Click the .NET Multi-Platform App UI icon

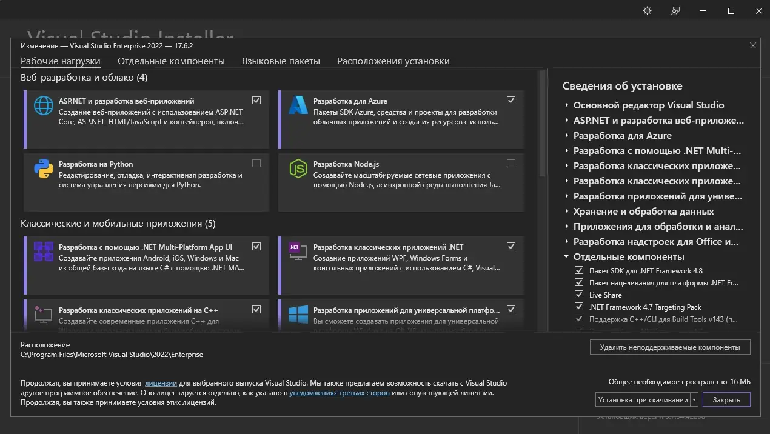[44, 252]
